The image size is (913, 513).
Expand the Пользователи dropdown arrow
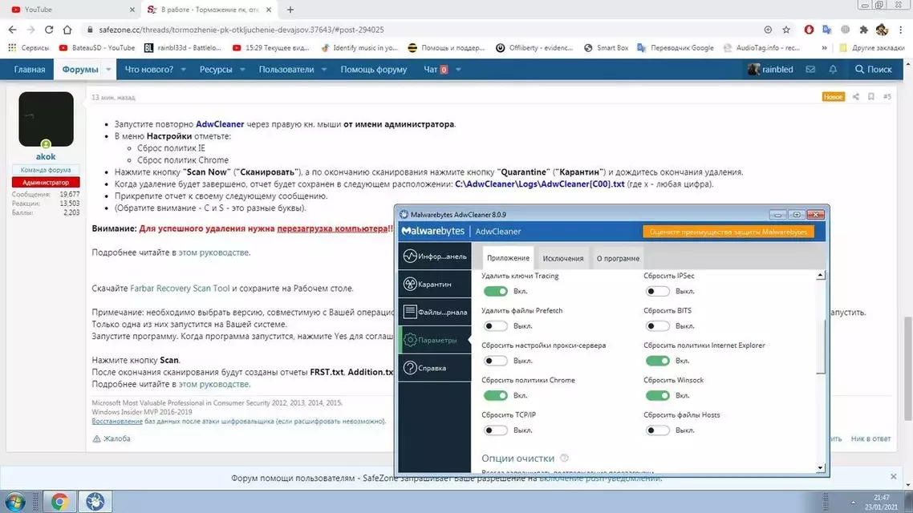324,69
